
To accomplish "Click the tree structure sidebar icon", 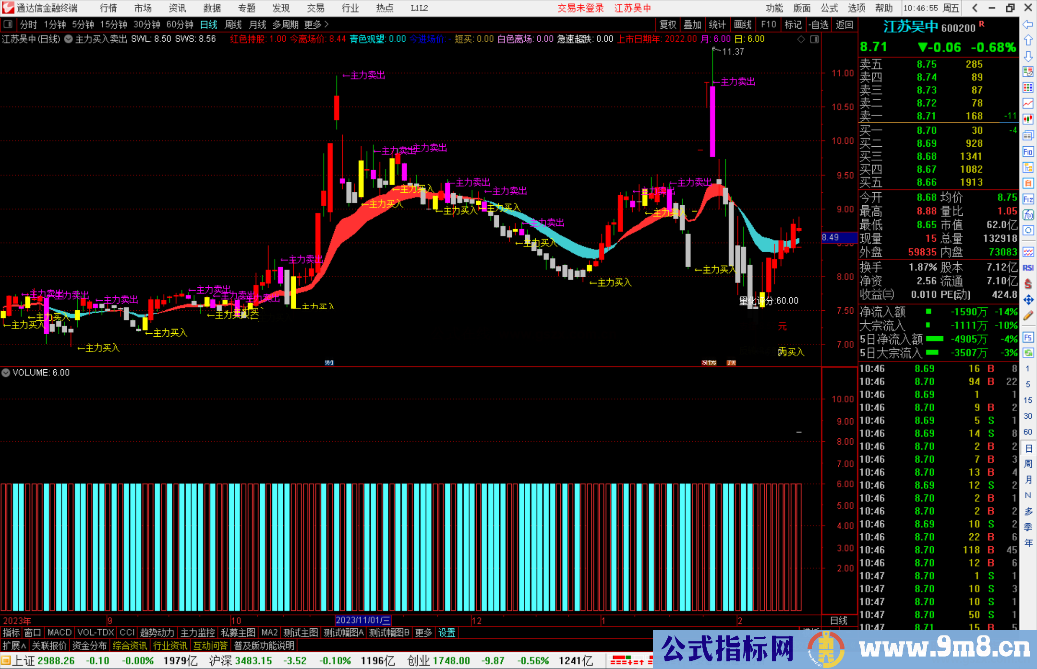I will (1028, 167).
